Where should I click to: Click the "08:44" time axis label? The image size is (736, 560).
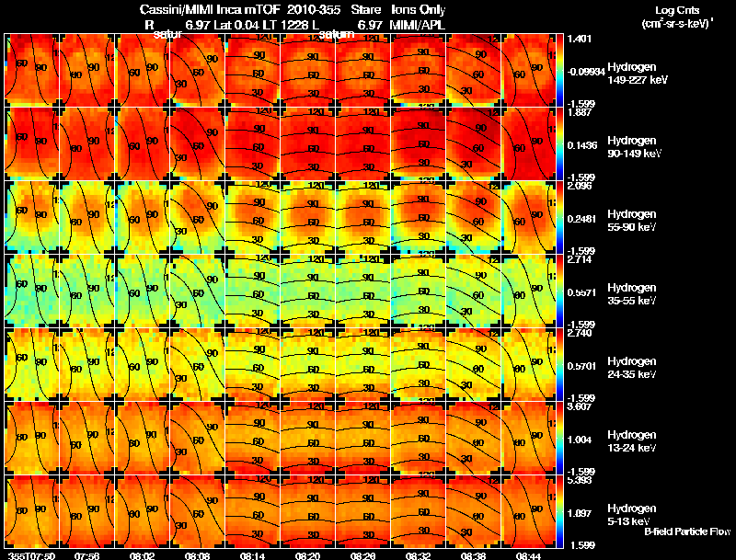coord(528,556)
